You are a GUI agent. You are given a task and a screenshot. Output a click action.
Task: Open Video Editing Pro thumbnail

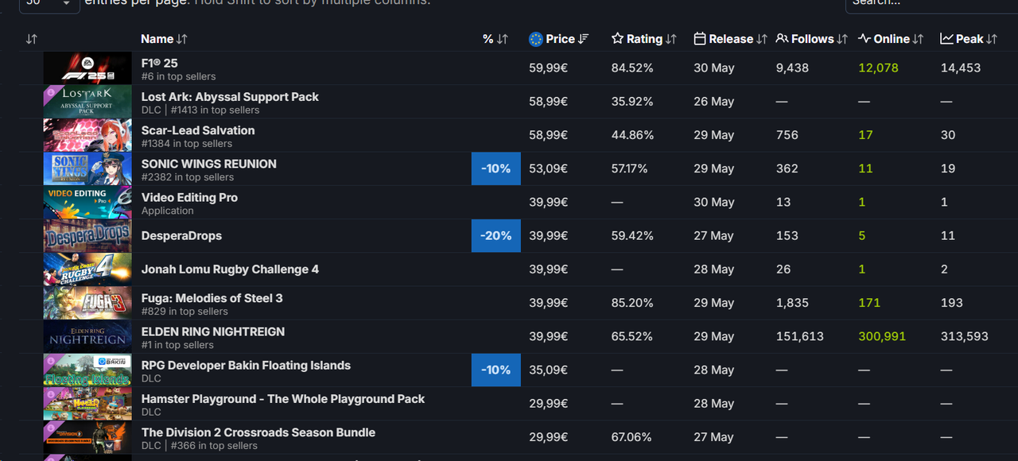(x=87, y=202)
